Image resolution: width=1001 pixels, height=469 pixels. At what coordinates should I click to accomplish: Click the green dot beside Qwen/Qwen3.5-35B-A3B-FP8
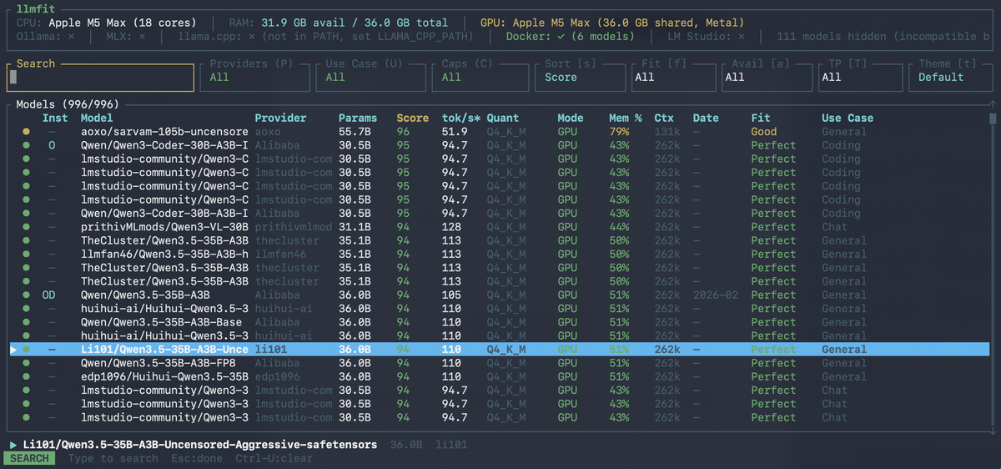[x=26, y=363]
